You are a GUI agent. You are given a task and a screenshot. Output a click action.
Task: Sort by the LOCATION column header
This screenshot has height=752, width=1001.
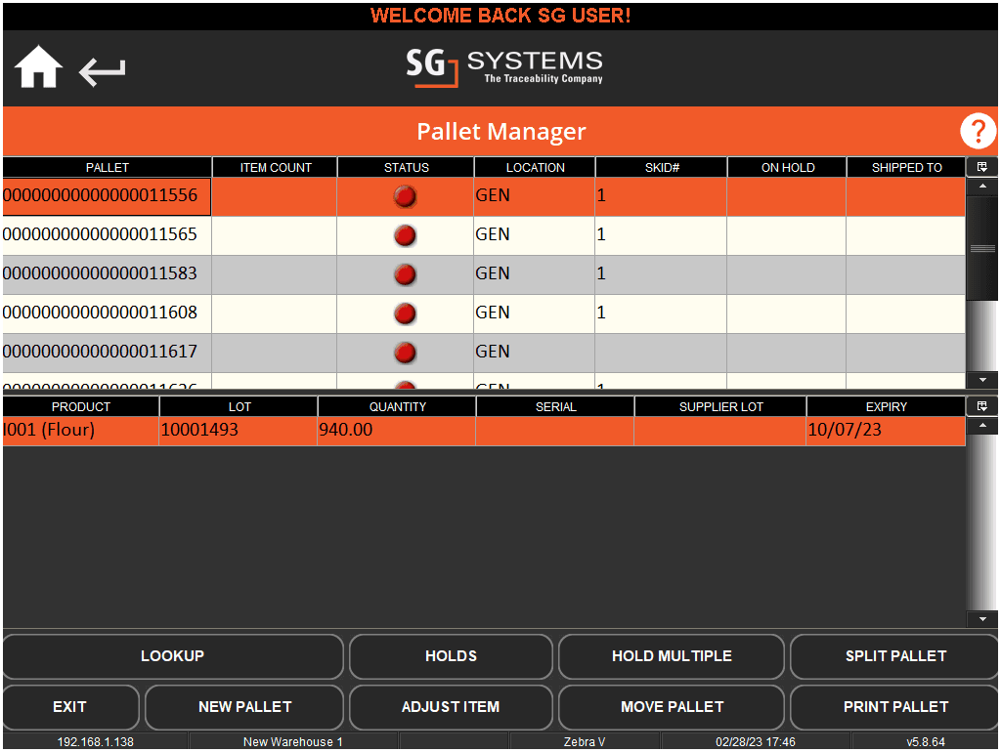[x=535, y=168]
